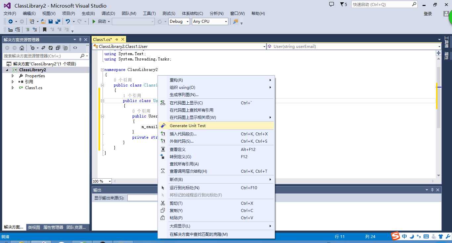Select Class1.cs file in the tree
Image resolution: width=452 pixels, height=243 pixels.
pyautogui.click(x=34, y=88)
